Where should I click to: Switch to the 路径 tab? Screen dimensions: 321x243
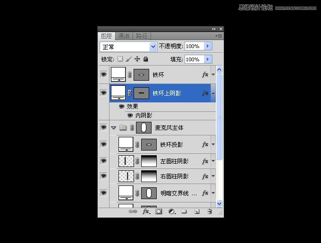(x=142, y=36)
